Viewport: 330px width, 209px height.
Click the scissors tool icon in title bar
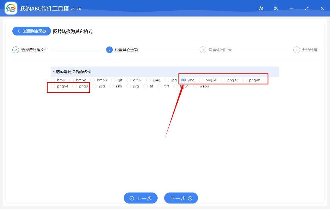[276, 8]
